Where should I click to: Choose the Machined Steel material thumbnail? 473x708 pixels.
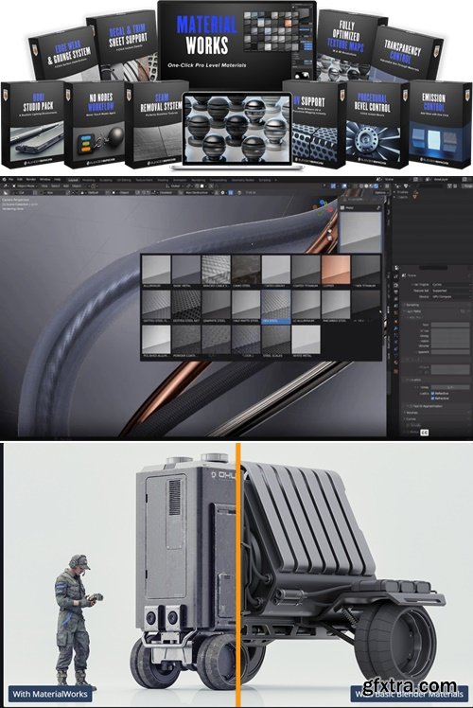point(335,305)
